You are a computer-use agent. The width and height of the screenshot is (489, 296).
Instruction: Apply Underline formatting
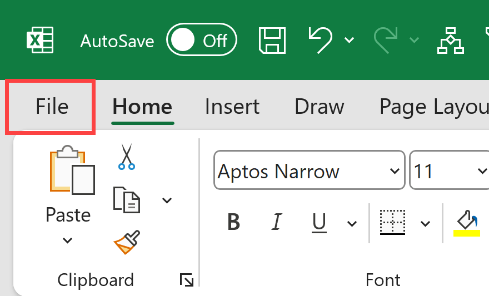tap(319, 223)
